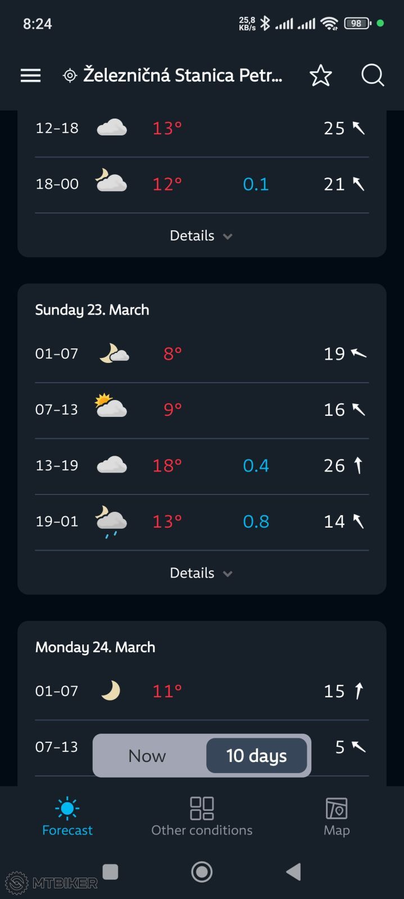
Task: Open the Map tab
Action: point(337,830)
